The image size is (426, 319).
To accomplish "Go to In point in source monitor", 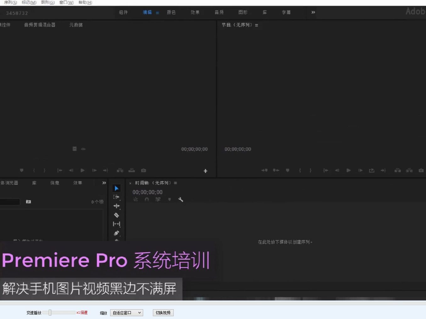I will point(59,170).
